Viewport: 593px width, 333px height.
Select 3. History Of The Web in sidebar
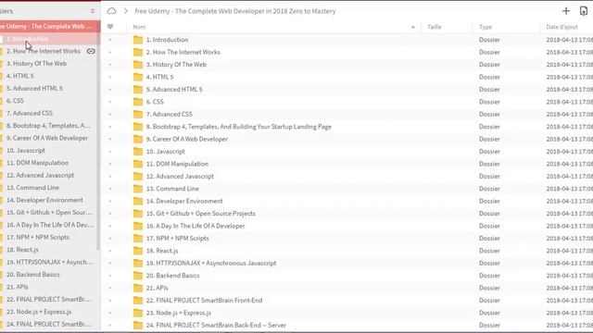point(36,64)
